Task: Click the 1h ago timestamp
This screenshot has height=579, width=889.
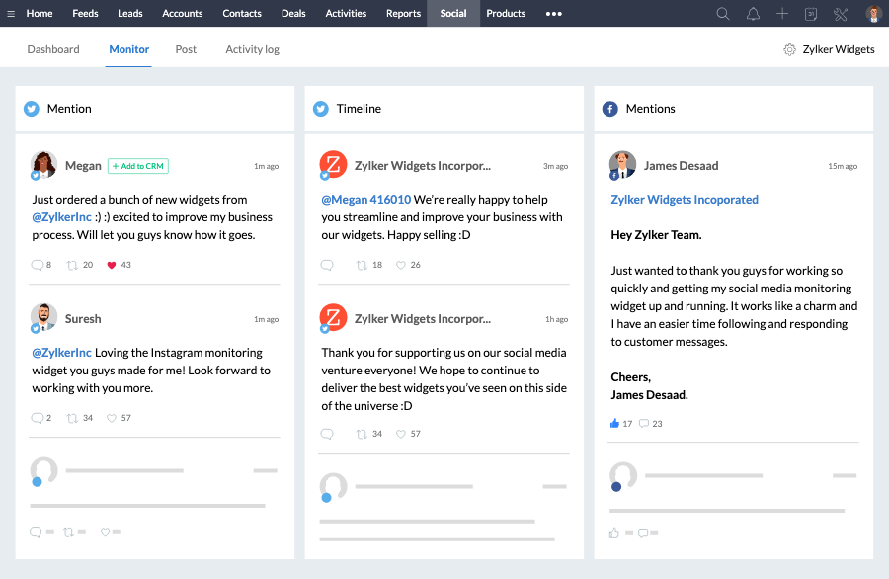Action: [x=556, y=319]
